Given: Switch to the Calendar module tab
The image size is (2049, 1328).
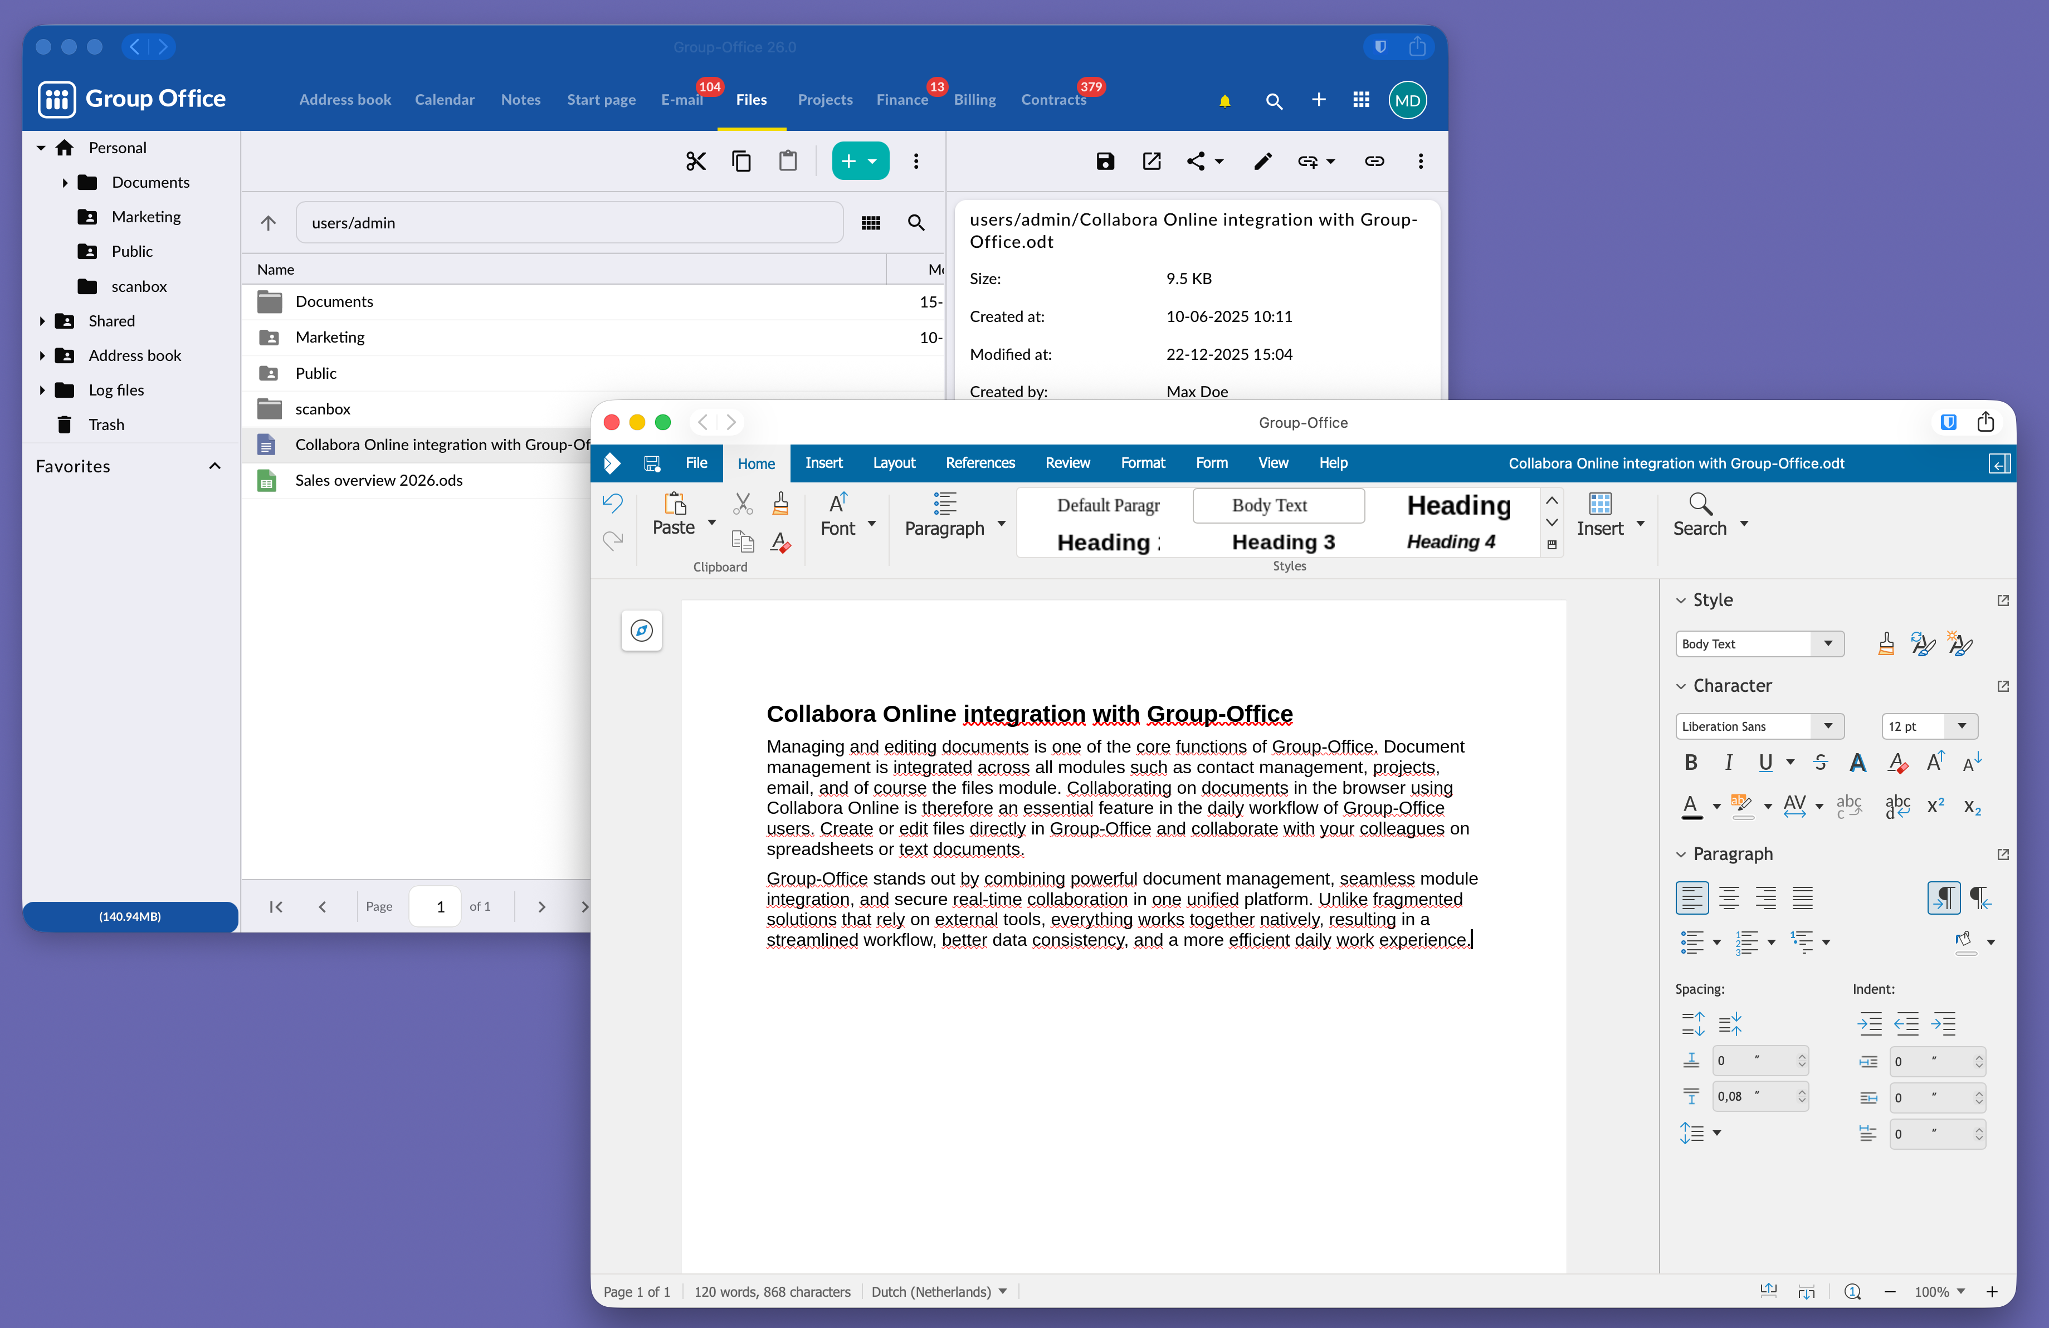Looking at the screenshot, I should point(444,100).
